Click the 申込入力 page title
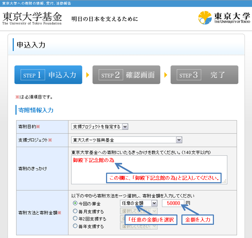252x238 pixels. click(31, 45)
